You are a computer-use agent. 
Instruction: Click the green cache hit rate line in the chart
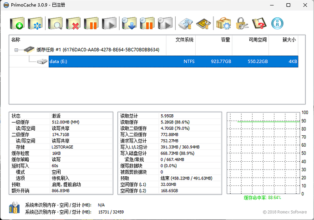[x=269, y=122]
